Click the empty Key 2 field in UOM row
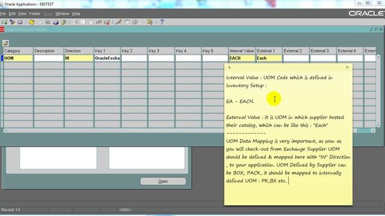The width and height of the screenshot is (385, 216). point(134,58)
